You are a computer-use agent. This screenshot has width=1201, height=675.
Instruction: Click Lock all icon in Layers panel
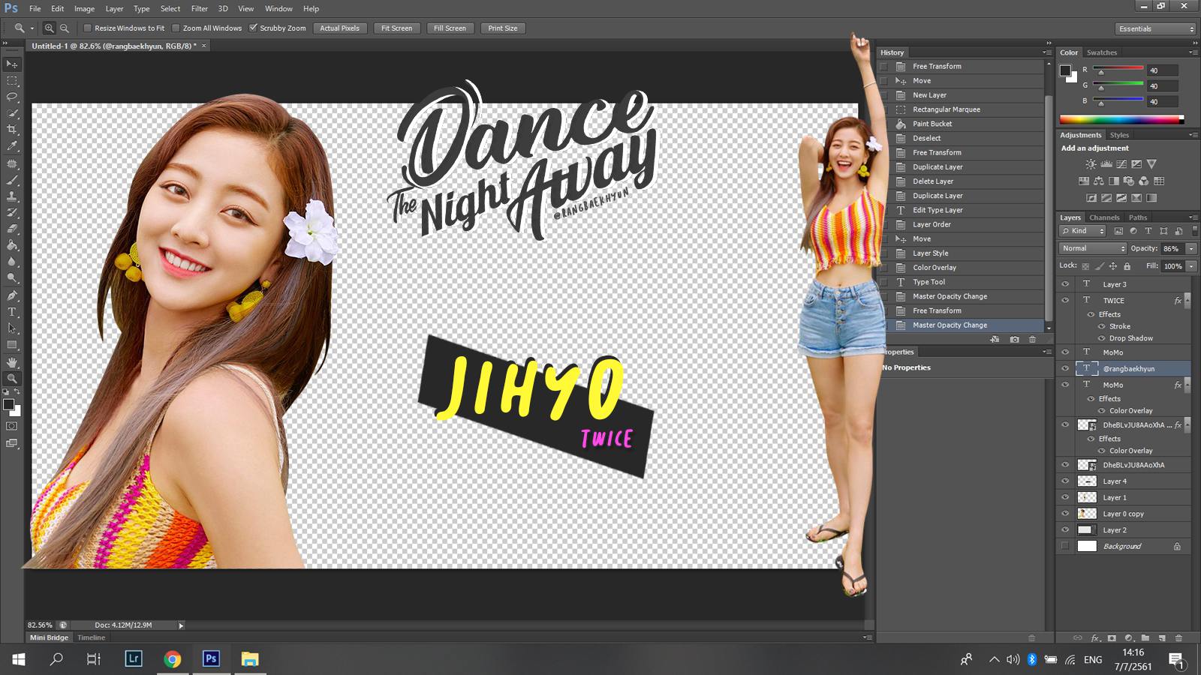(x=1127, y=266)
